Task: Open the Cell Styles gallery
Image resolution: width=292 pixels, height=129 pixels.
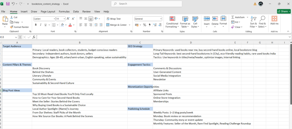Action: click(x=195, y=22)
